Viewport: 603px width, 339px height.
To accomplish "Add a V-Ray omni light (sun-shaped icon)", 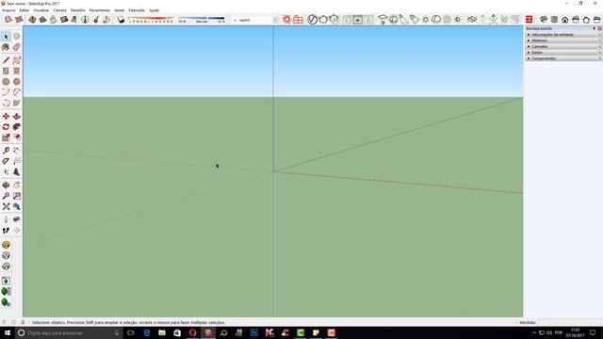I will click(425, 20).
